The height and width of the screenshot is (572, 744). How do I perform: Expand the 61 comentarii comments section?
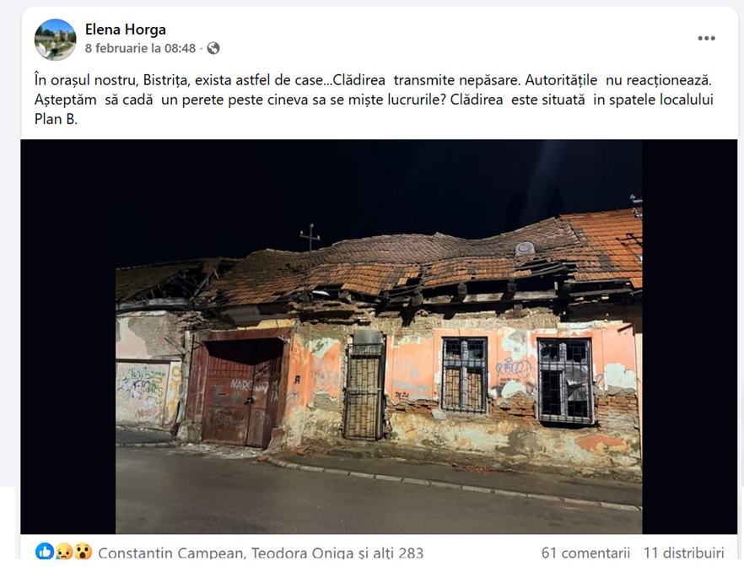[x=585, y=553]
